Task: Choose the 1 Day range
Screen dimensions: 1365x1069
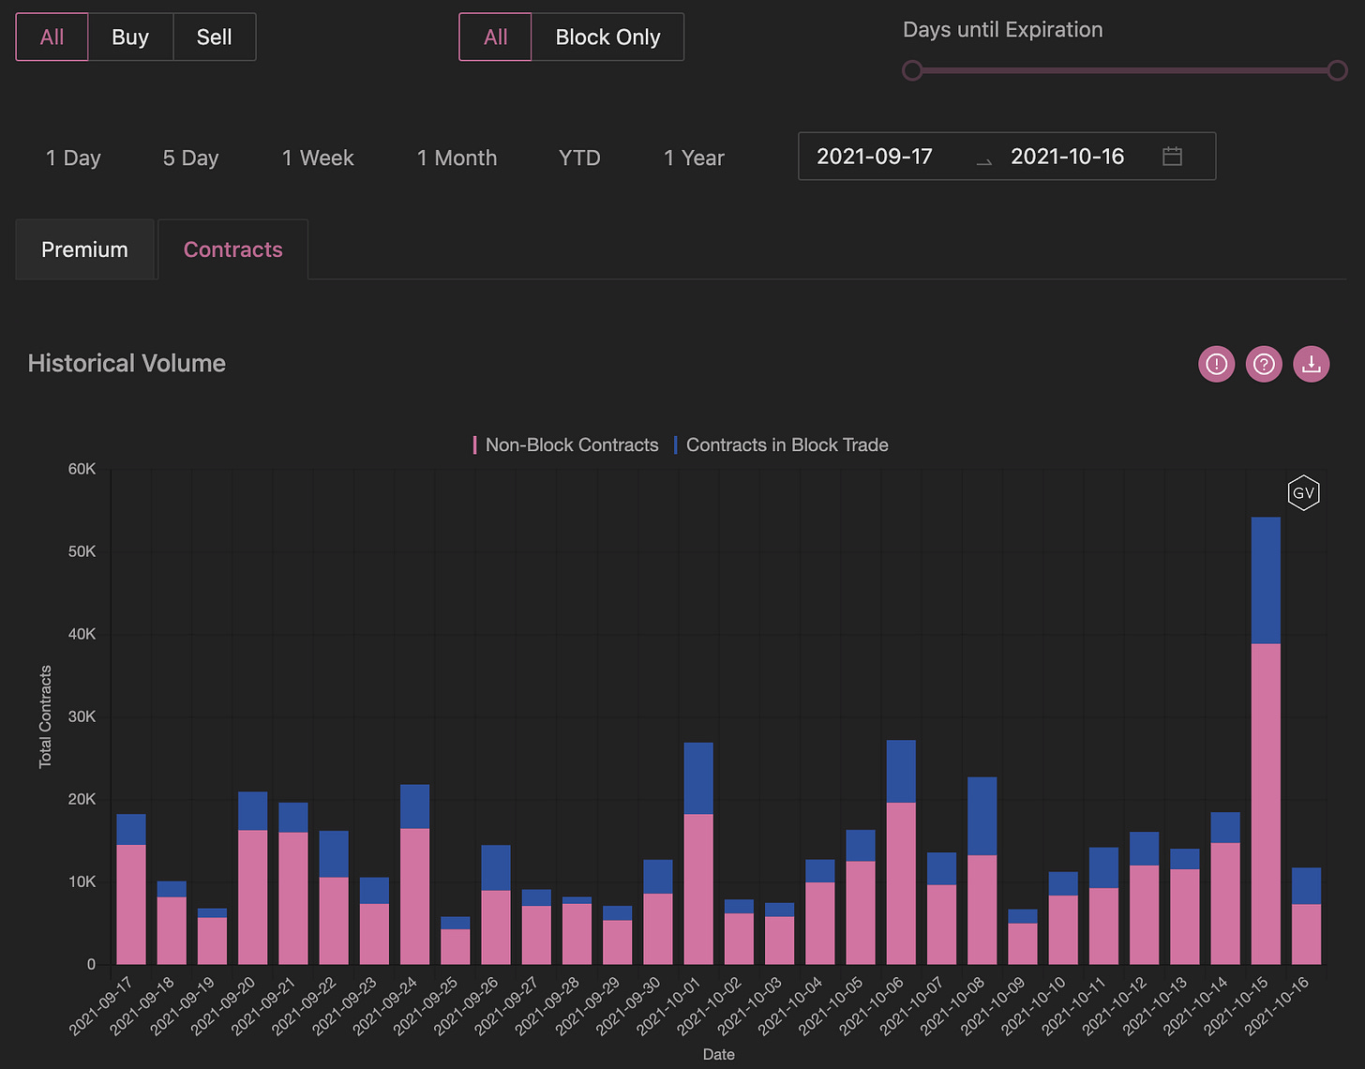Action: [x=73, y=158]
